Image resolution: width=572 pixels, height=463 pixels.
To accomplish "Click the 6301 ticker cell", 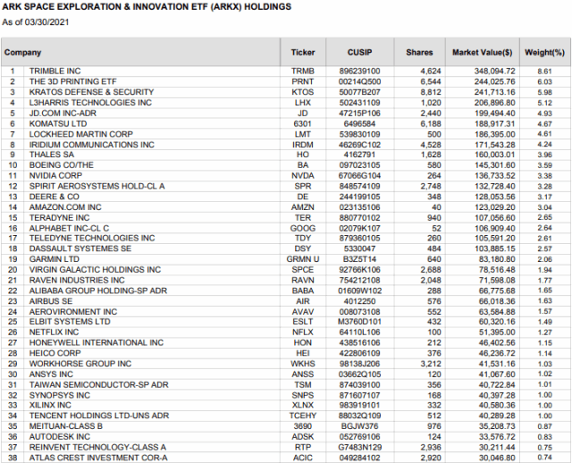I will (303, 124).
